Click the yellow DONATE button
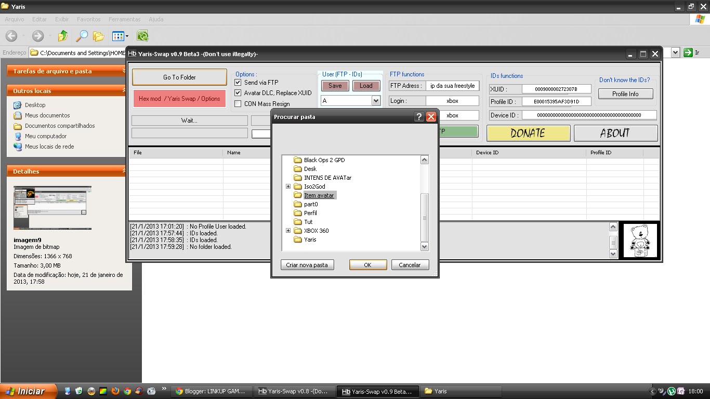Image resolution: width=710 pixels, height=399 pixels. [528, 133]
